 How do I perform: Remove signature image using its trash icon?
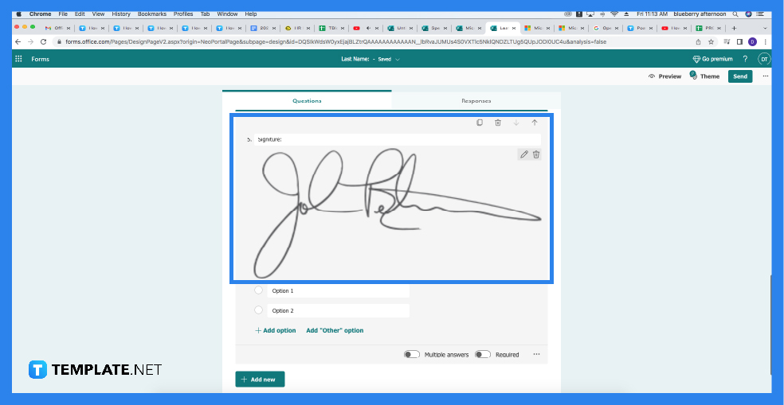536,154
